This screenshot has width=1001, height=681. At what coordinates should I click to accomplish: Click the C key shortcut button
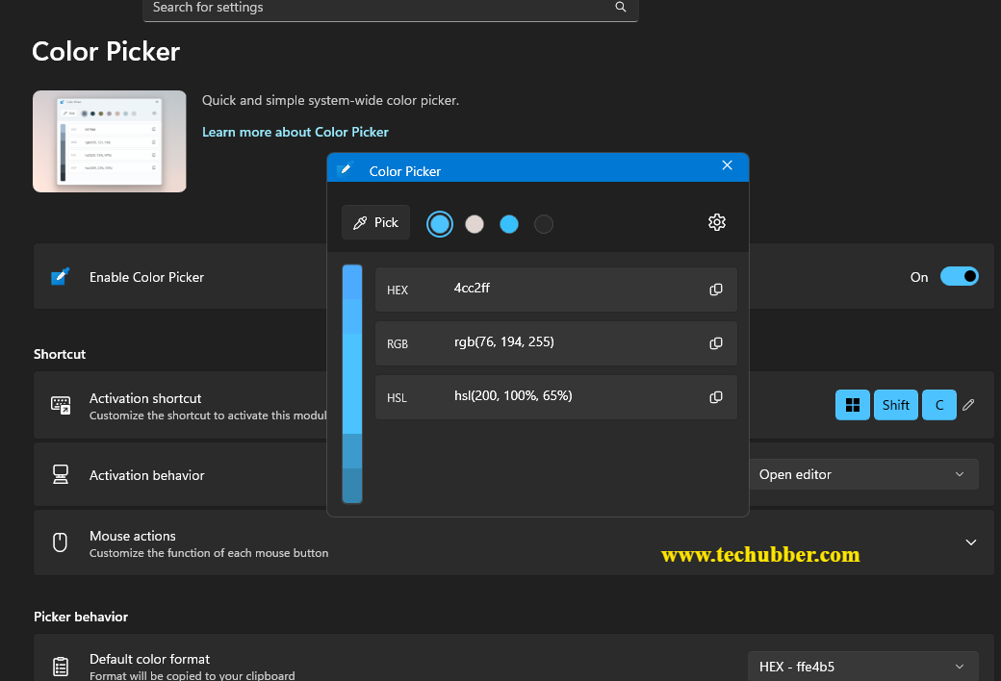tap(939, 405)
